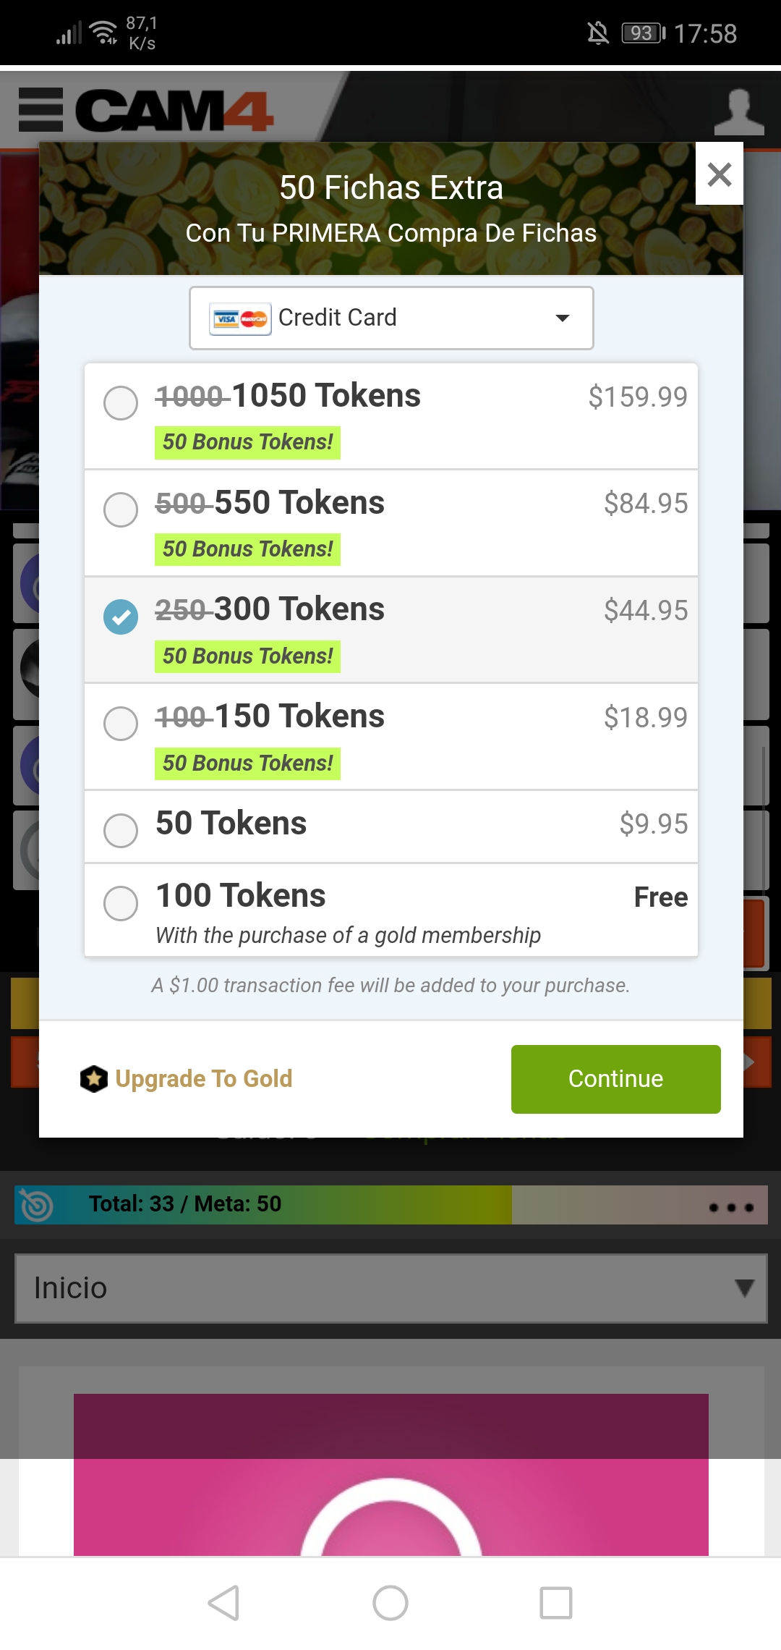Open the three-dots options on goal bar
The width and height of the screenshot is (781, 1650).
pyautogui.click(x=731, y=1206)
